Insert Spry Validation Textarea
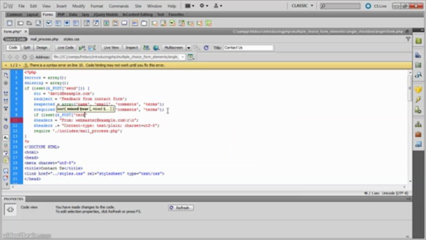This screenshot has height=240, width=426. [164, 23]
